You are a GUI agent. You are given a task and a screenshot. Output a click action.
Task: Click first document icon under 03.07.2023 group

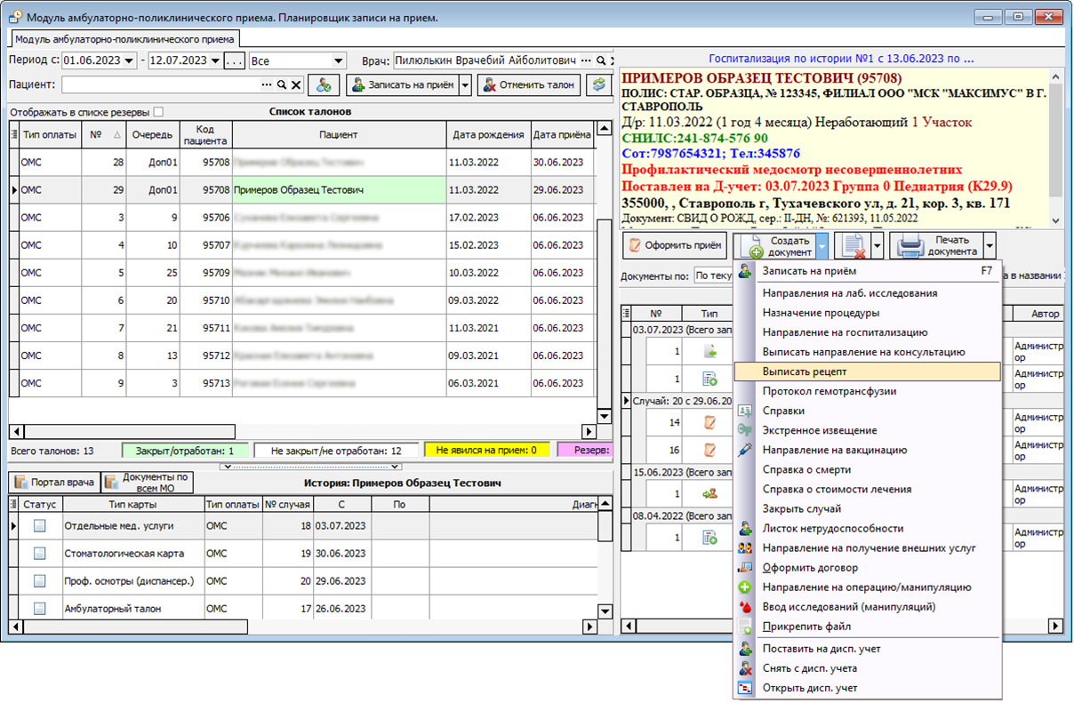click(x=710, y=351)
